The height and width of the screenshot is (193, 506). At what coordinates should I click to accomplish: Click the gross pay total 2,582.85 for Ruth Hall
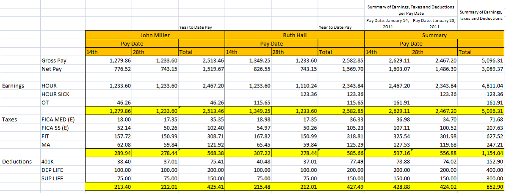tap(341, 60)
